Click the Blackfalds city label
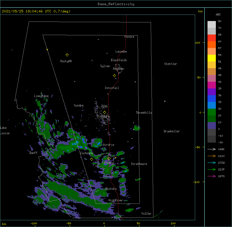This screenshot has width=232, height=227. click(x=119, y=60)
